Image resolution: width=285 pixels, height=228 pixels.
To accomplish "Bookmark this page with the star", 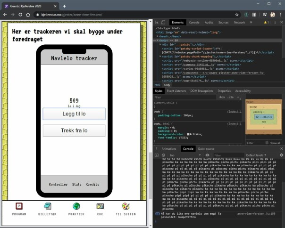I will click(x=237, y=15).
